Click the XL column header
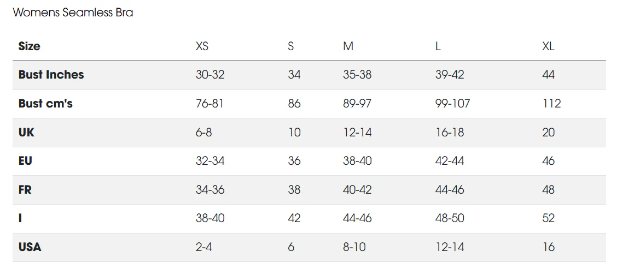The height and width of the screenshot is (275, 617). pyautogui.click(x=548, y=46)
